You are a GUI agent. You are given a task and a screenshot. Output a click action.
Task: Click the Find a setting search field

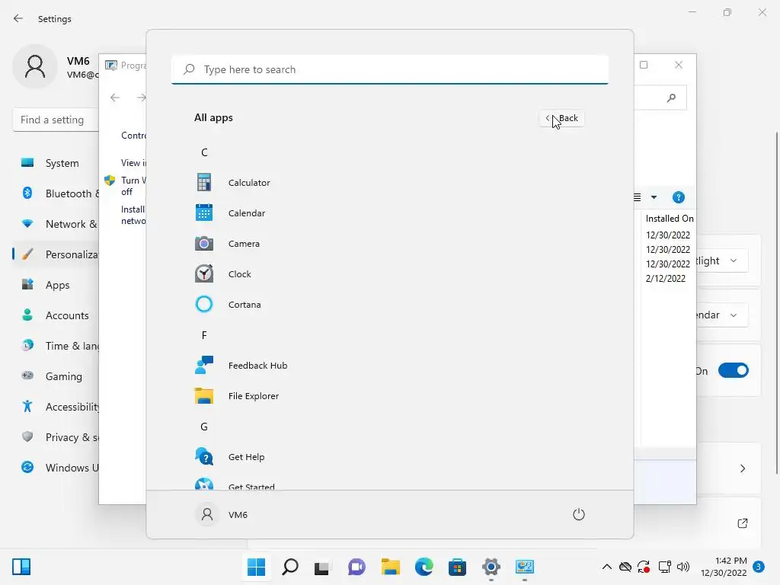point(56,120)
